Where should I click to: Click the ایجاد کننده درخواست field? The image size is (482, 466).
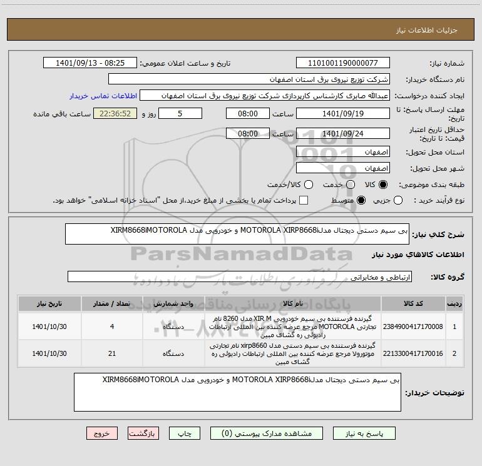(265, 96)
